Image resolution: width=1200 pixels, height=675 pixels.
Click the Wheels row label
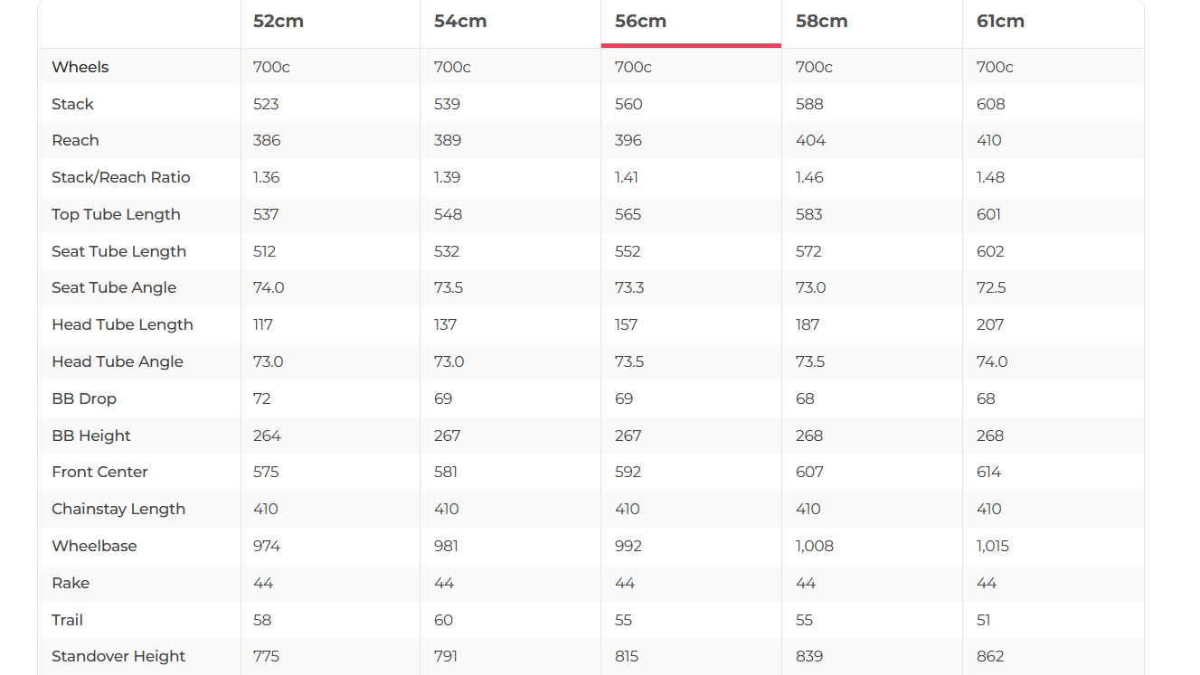(80, 67)
